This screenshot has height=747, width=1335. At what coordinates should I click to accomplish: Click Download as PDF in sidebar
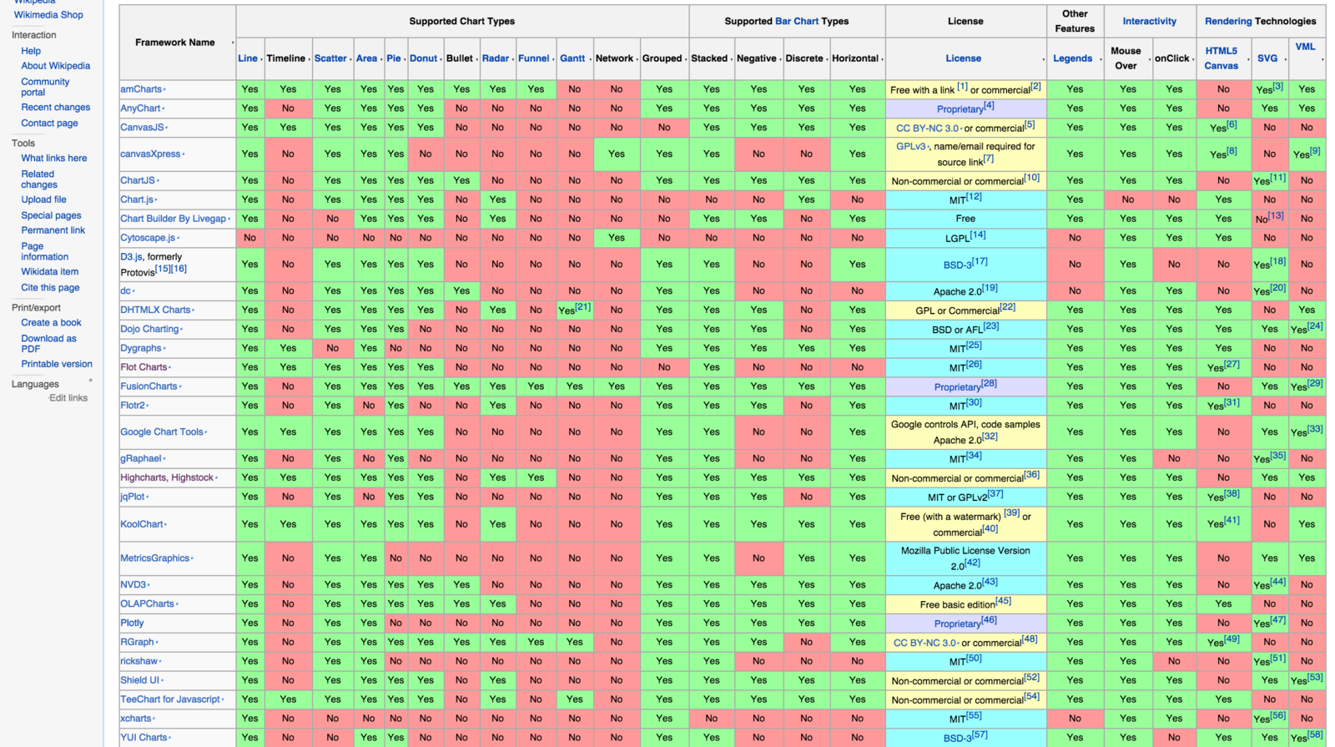click(x=48, y=344)
